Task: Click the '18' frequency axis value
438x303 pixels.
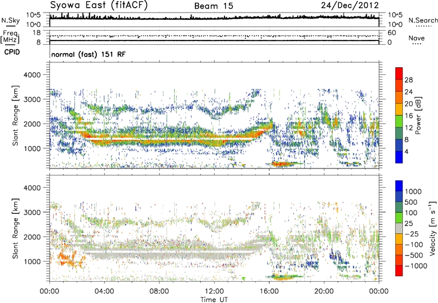Action: (37, 33)
